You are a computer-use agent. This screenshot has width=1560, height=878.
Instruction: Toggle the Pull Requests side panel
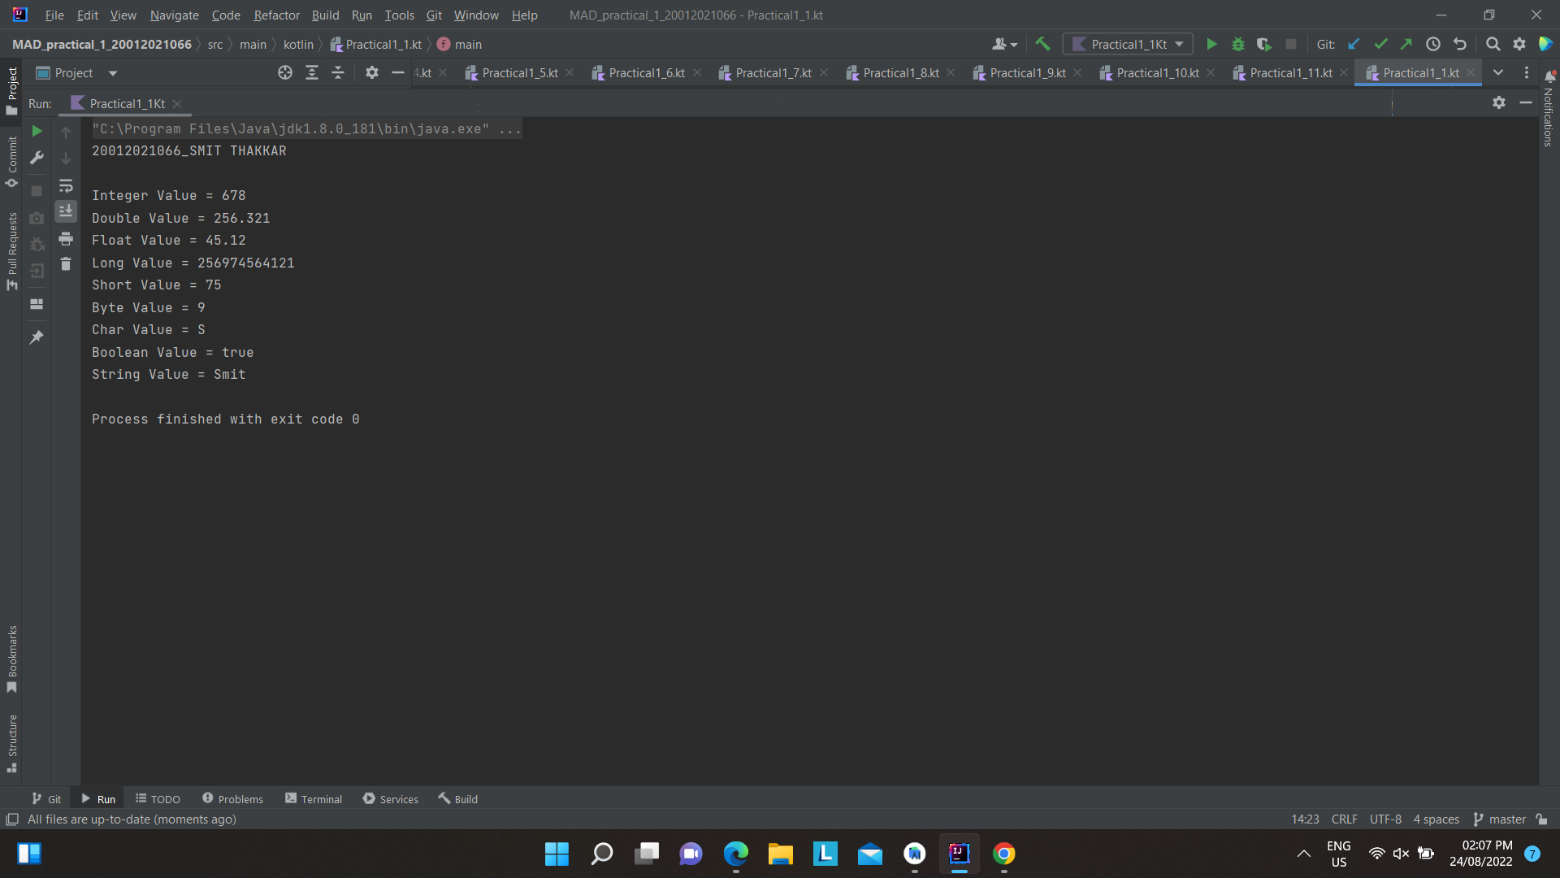tap(12, 251)
